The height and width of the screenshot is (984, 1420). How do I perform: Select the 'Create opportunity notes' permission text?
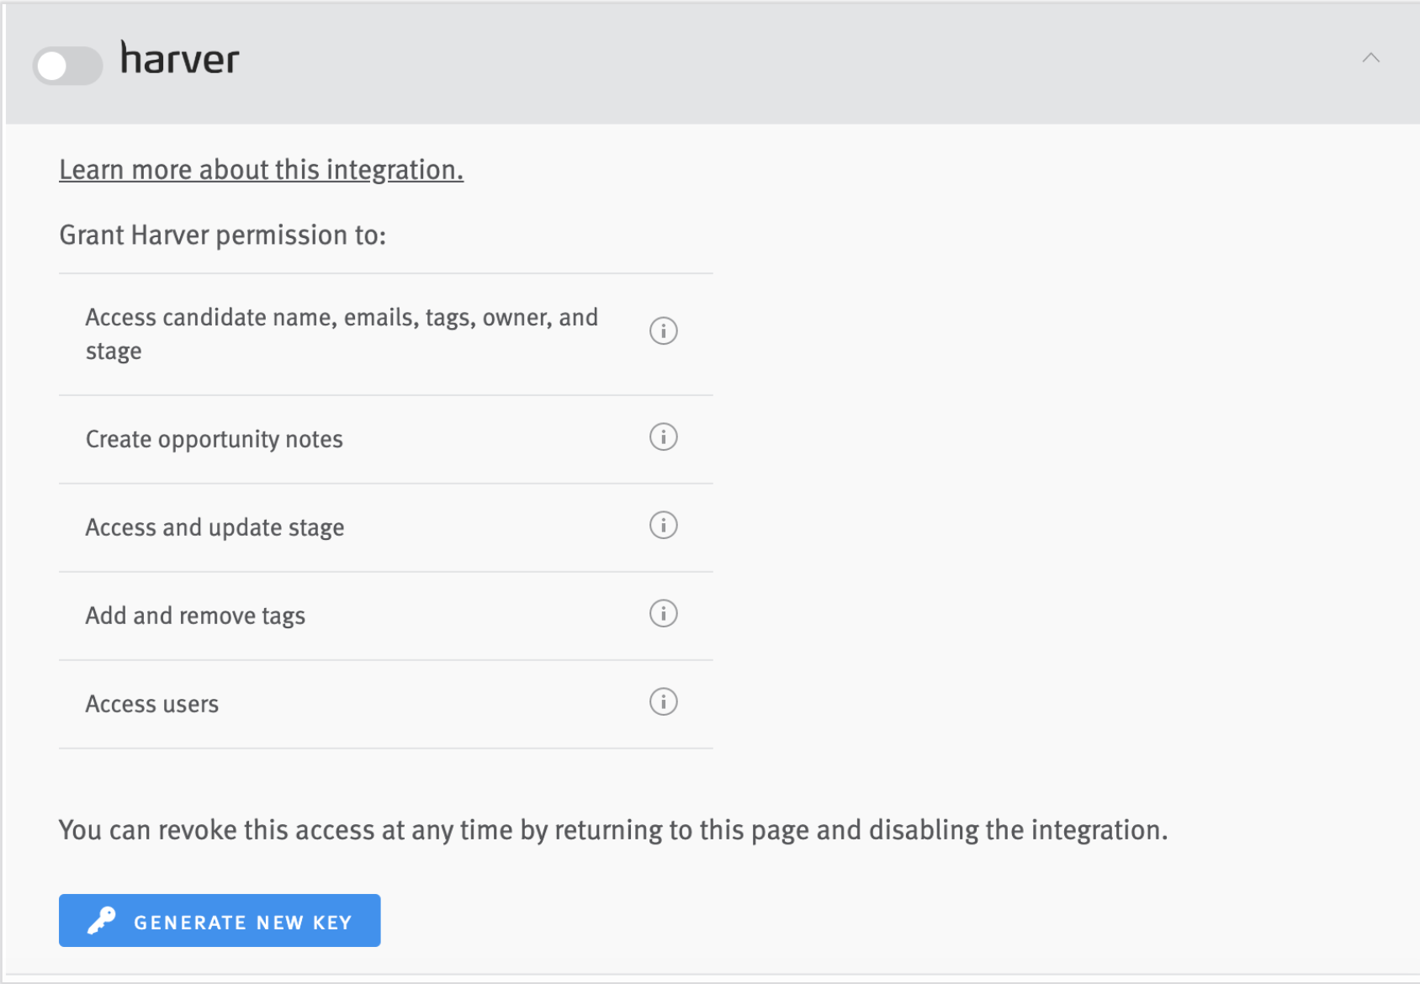coord(215,440)
